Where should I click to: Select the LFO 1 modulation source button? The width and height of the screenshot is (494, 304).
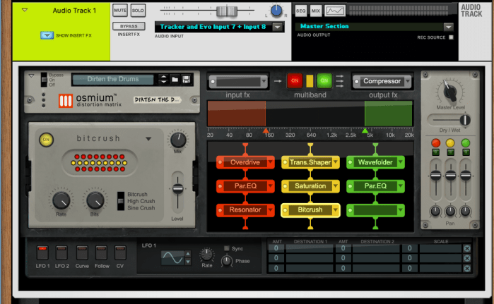42,252
